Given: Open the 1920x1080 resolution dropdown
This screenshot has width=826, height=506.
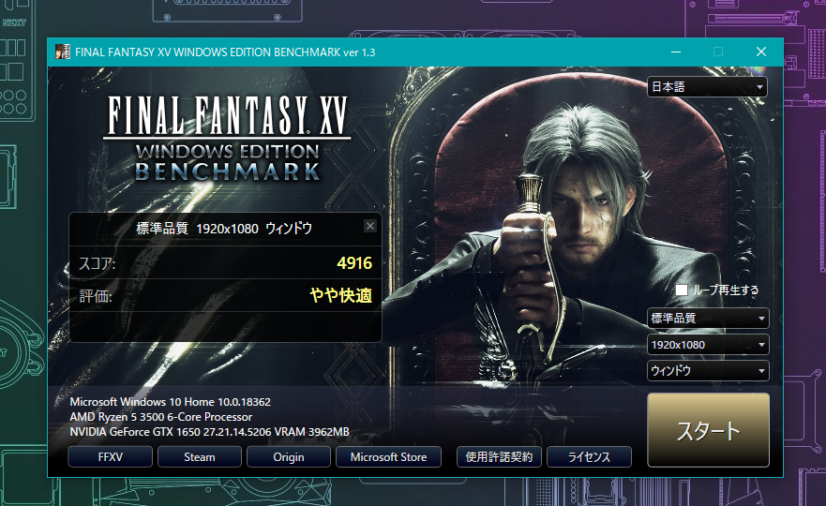Looking at the screenshot, I should click(x=708, y=345).
